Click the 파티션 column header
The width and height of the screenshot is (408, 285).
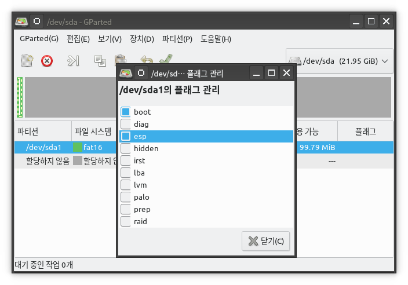click(x=43, y=131)
